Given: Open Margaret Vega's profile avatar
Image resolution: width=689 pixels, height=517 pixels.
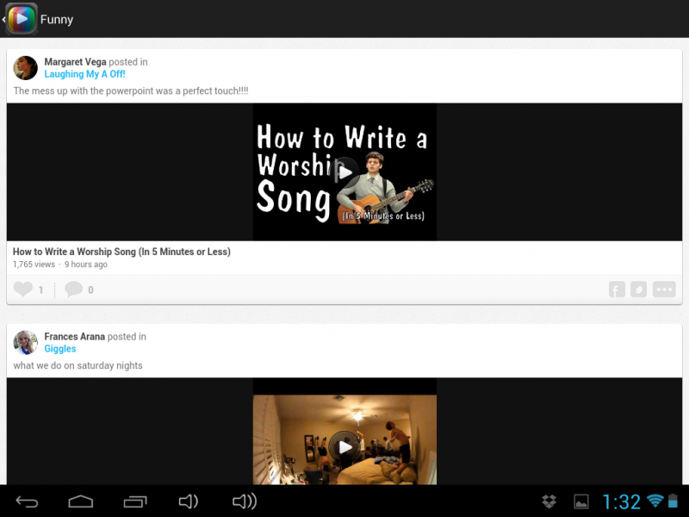Looking at the screenshot, I should tap(26, 68).
